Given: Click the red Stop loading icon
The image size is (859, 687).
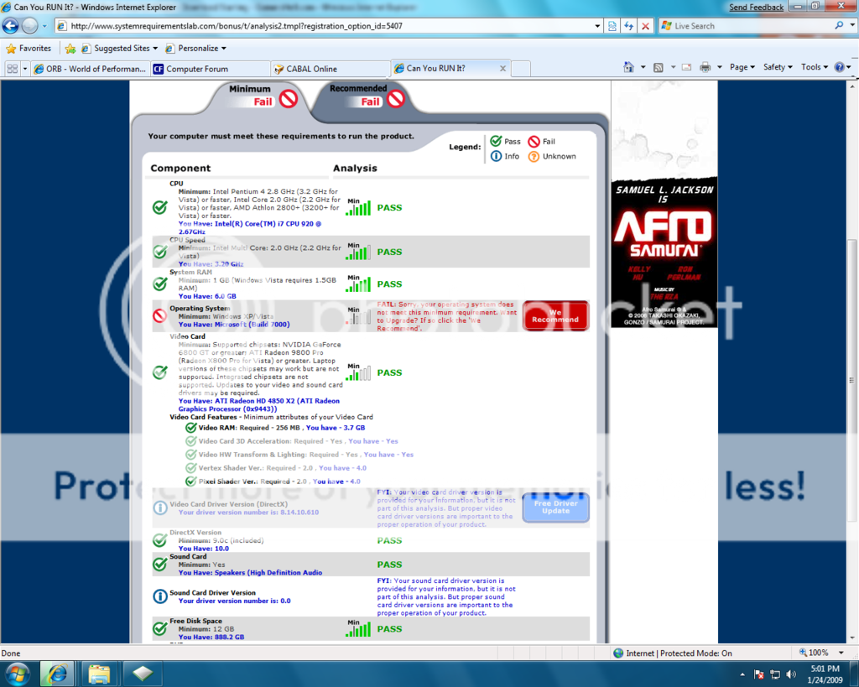Looking at the screenshot, I should (x=645, y=26).
